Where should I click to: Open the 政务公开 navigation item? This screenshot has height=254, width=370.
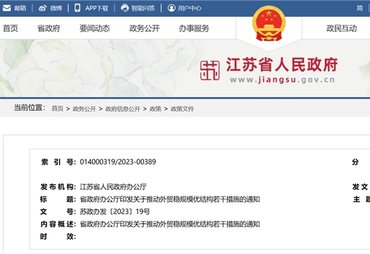145,28
